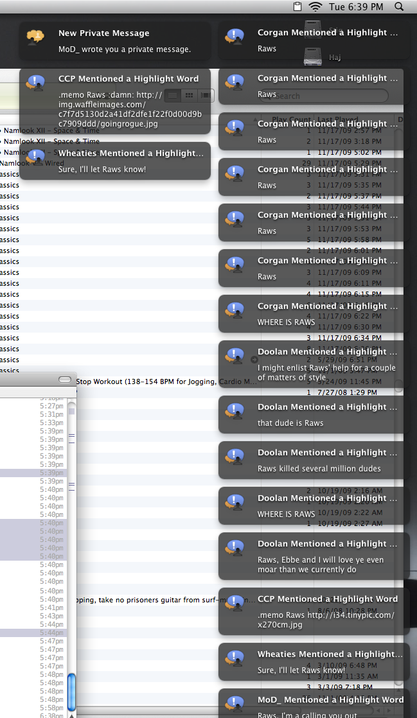Viewport: 417px width, 718px height.
Task: Click icon on CCP goingrogue.jpg notification
Action: point(36,82)
